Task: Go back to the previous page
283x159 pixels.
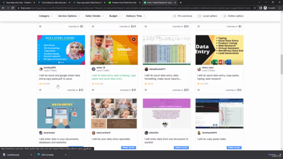Action: pos(3,8)
